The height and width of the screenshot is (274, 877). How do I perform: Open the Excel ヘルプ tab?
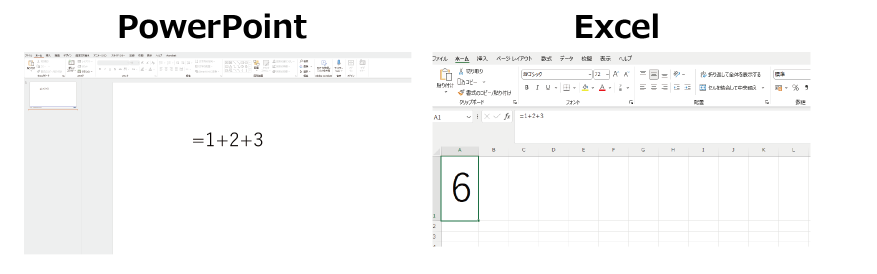[x=625, y=58]
